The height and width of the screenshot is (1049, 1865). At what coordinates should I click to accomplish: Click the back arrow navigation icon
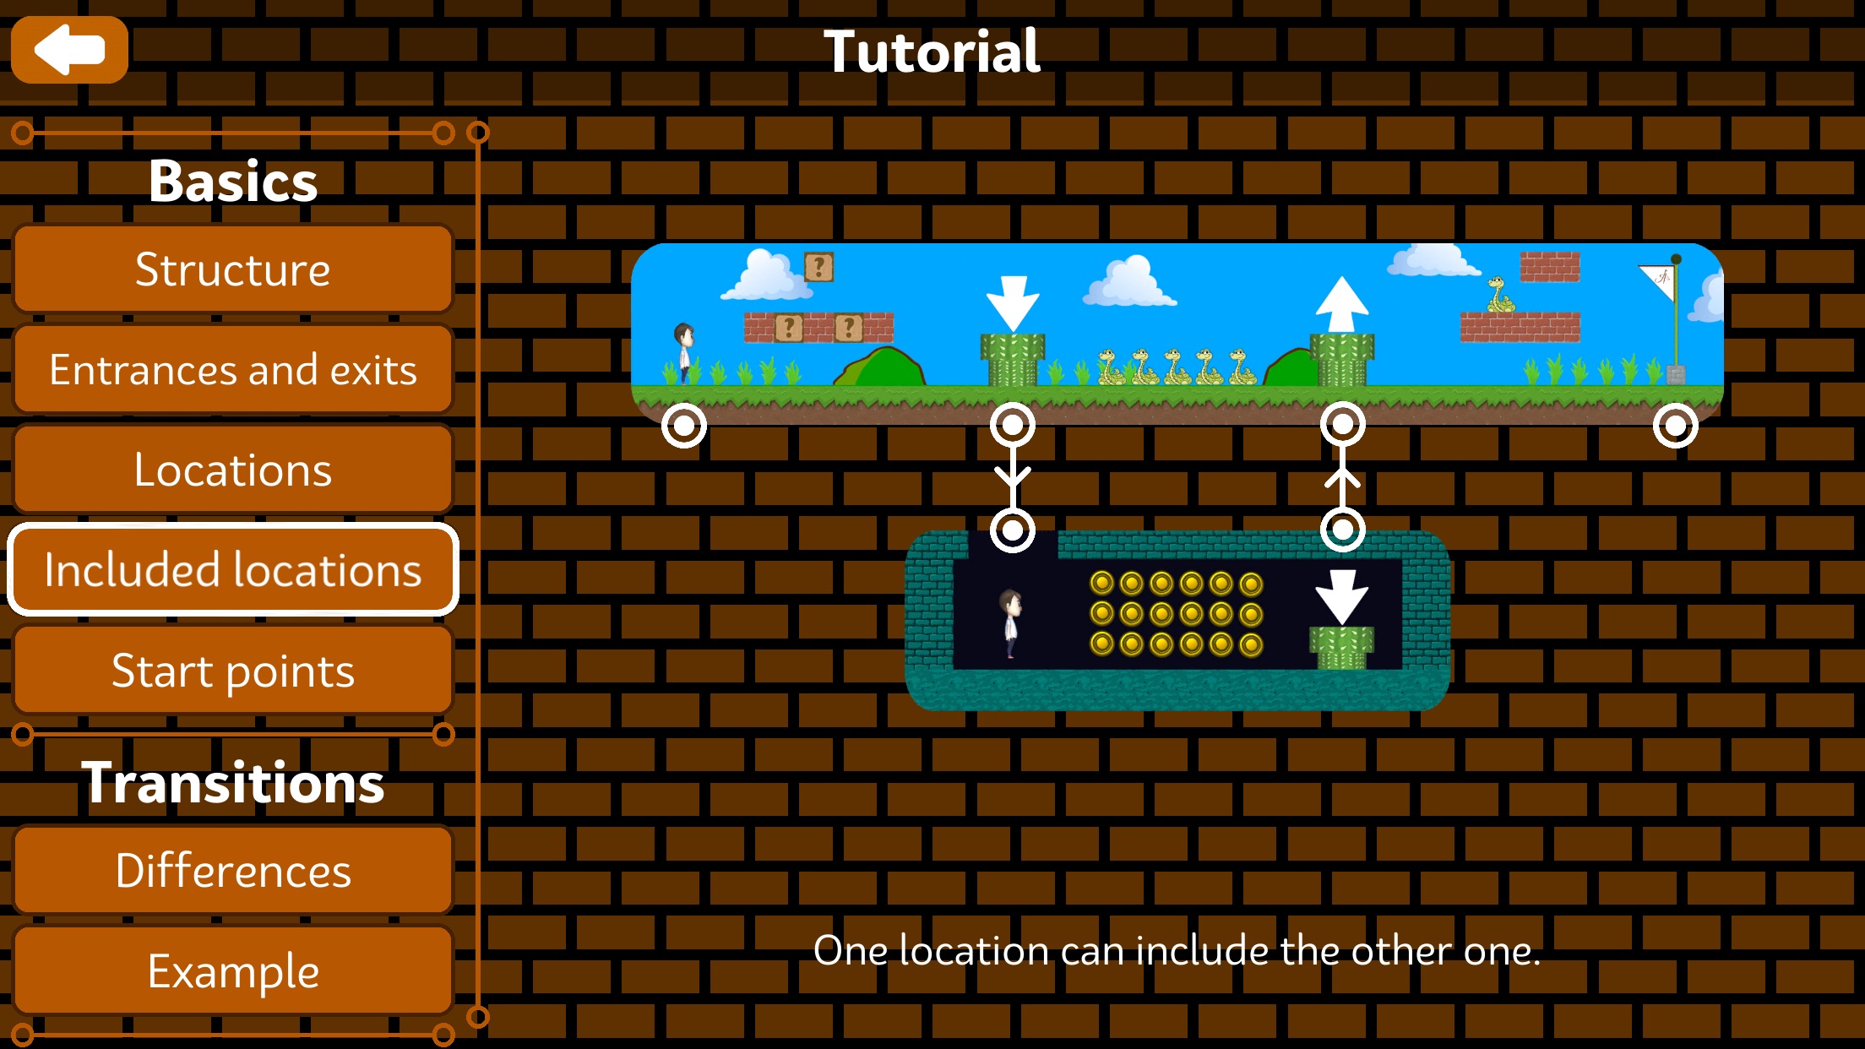coord(69,50)
